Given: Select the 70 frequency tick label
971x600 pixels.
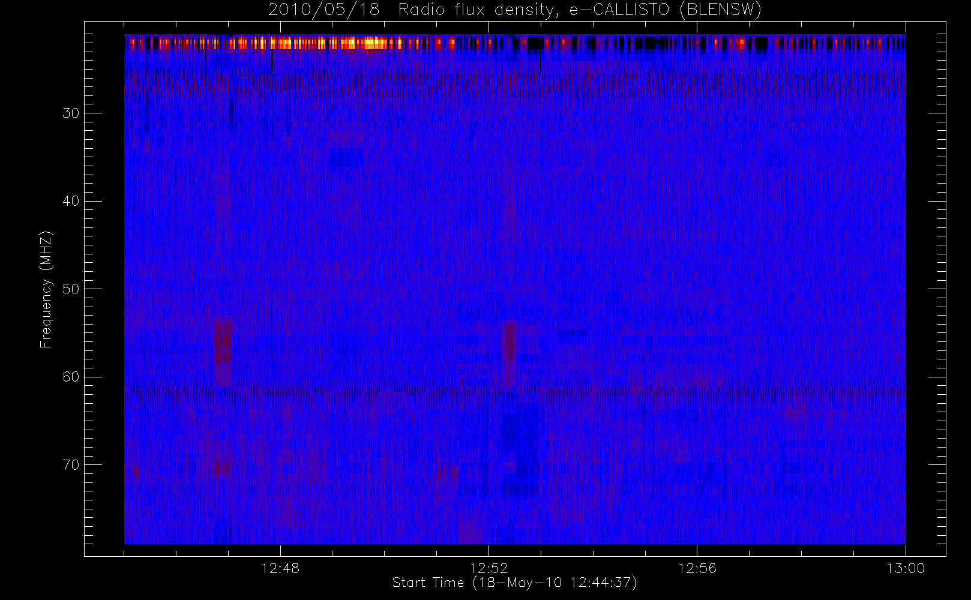Looking at the screenshot, I should click(x=71, y=465).
